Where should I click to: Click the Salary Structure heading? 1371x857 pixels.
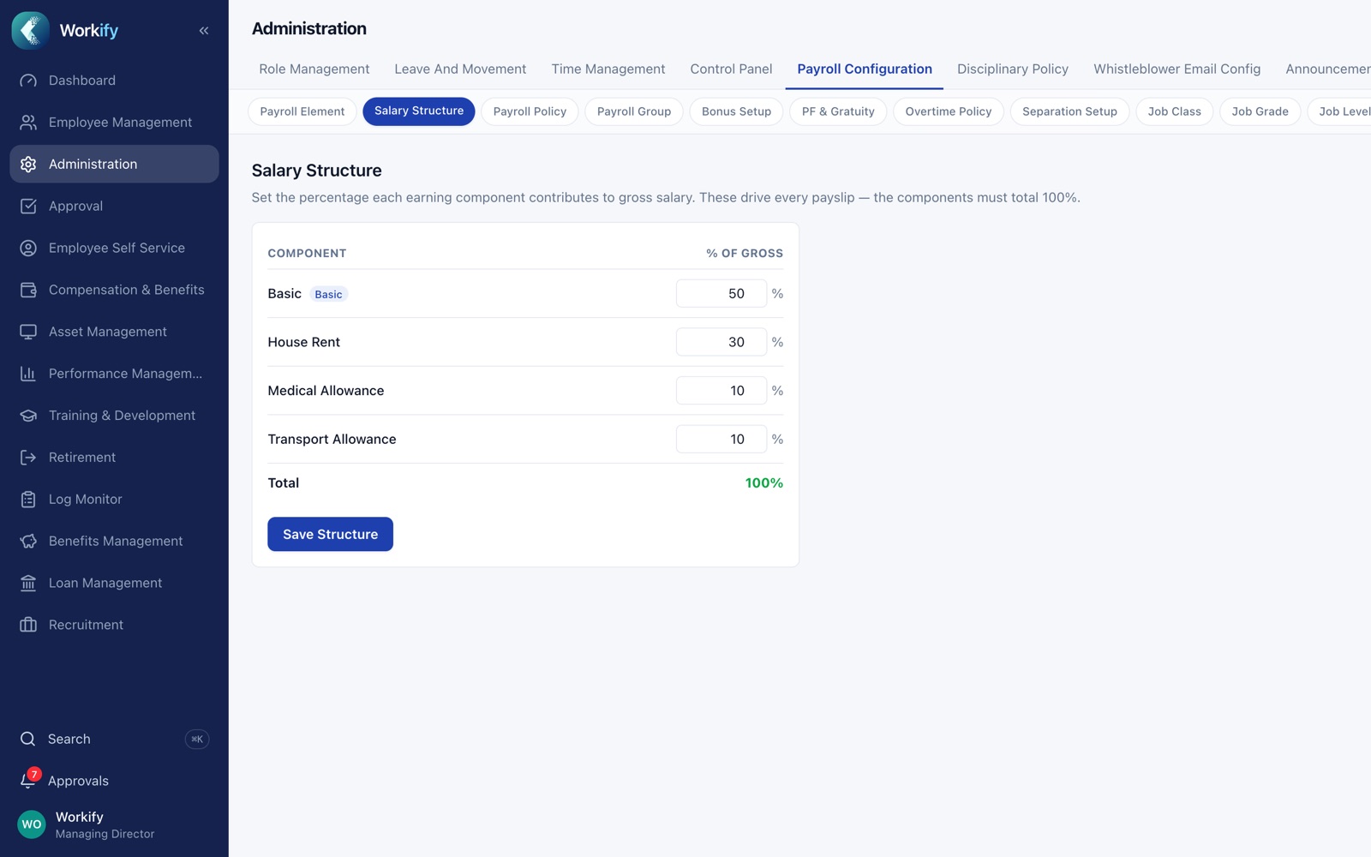[x=317, y=171]
